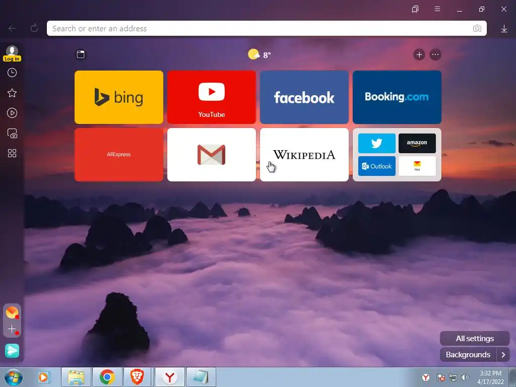Open the browser hamburger menu

[437, 9]
